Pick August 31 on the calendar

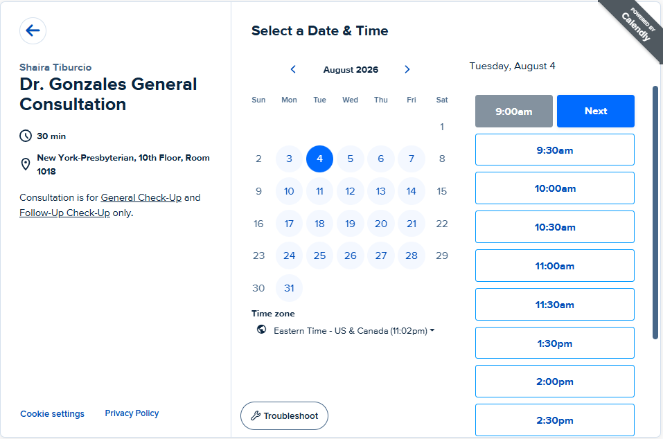coord(289,288)
